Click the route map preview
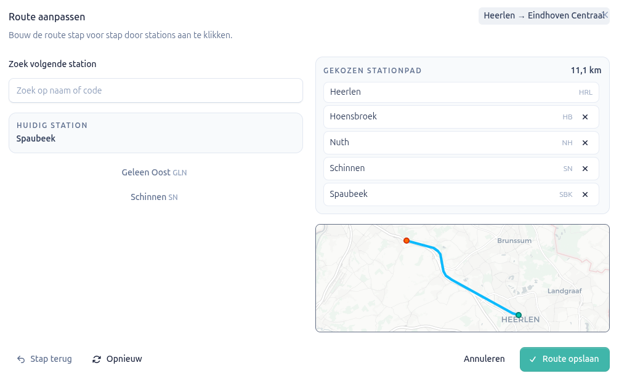619x384 pixels. click(463, 278)
